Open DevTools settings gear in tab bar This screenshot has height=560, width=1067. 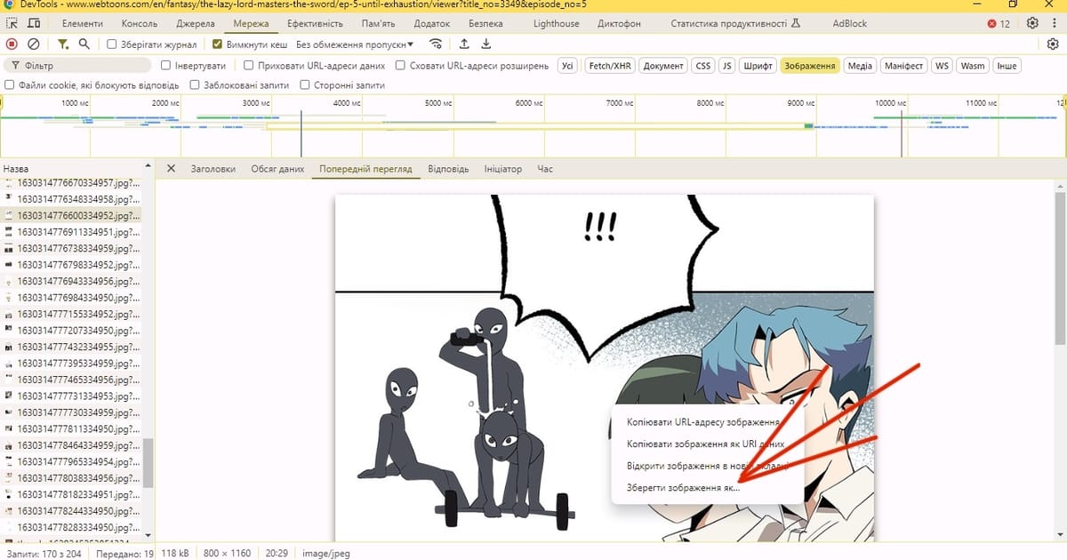point(1032,24)
